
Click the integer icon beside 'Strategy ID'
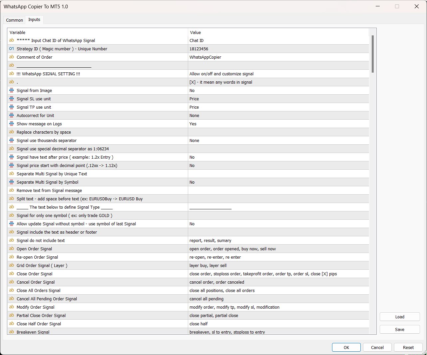click(12, 49)
